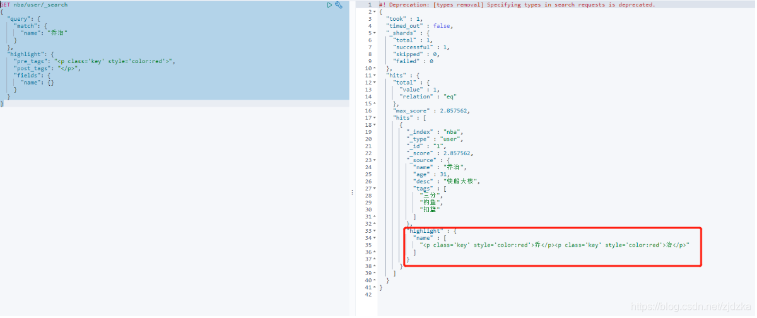This screenshot has width=757, height=318.
Task: Click the "successful" : 1 line
Action: tap(422, 47)
